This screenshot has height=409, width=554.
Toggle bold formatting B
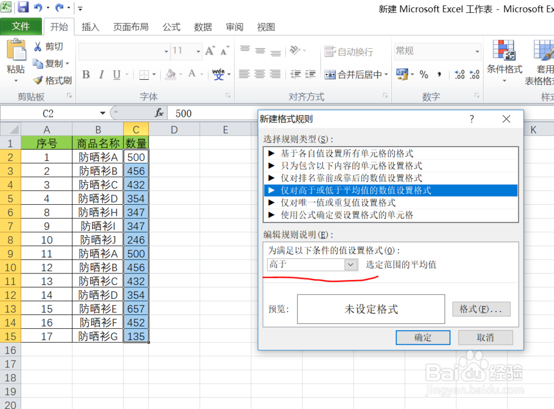click(86, 75)
